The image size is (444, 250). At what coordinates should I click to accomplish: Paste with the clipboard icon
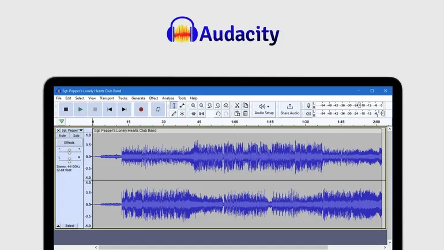tap(238, 114)
